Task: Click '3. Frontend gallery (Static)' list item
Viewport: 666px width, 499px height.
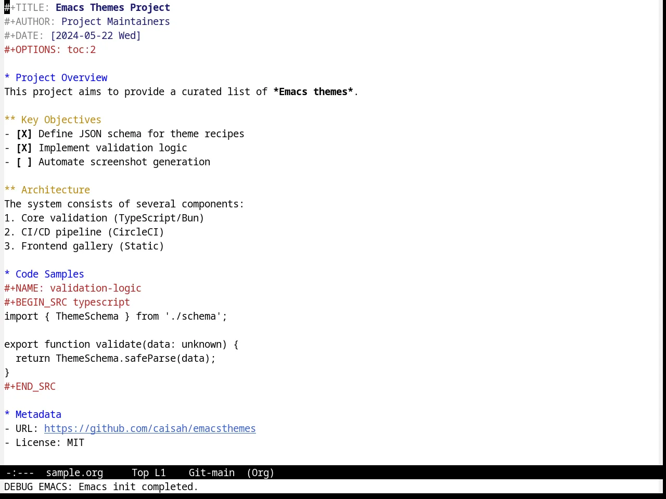Action: pyautogui.click(x=84, y=246)
